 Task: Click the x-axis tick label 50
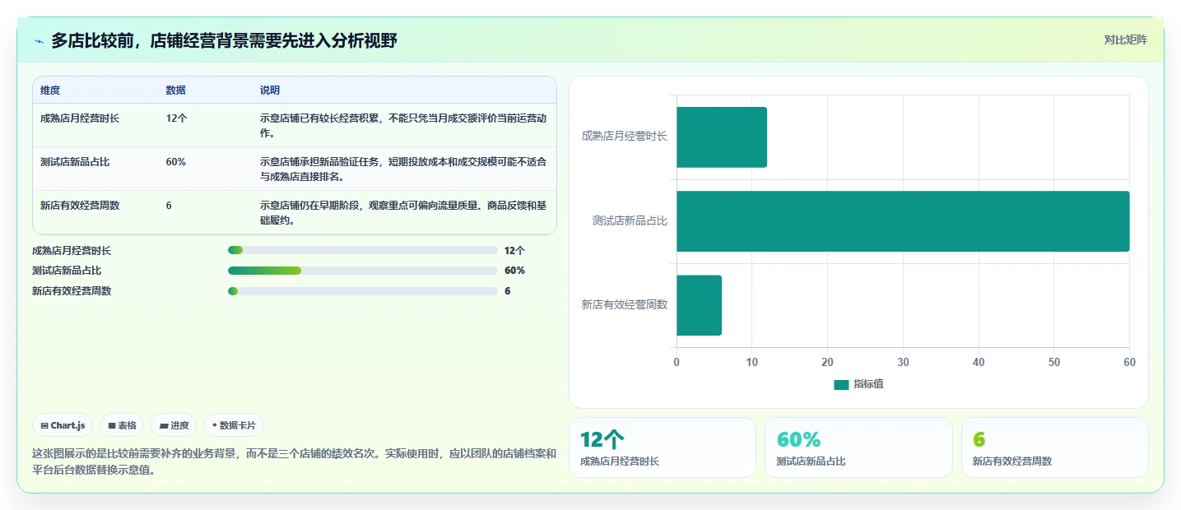1054,363
